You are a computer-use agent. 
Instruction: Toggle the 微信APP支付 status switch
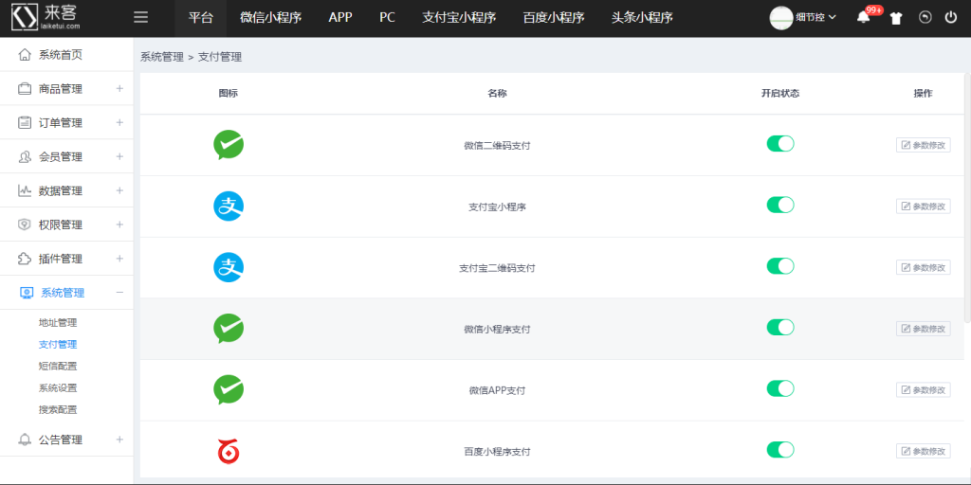click(779, 388)
